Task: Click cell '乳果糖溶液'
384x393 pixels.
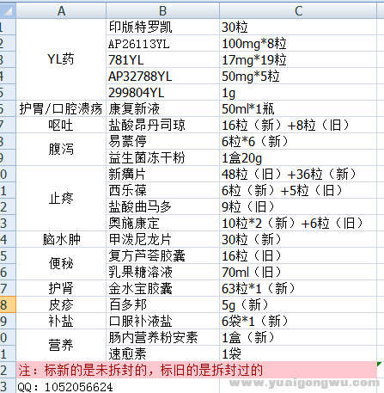Action: [x=162, y=272]
